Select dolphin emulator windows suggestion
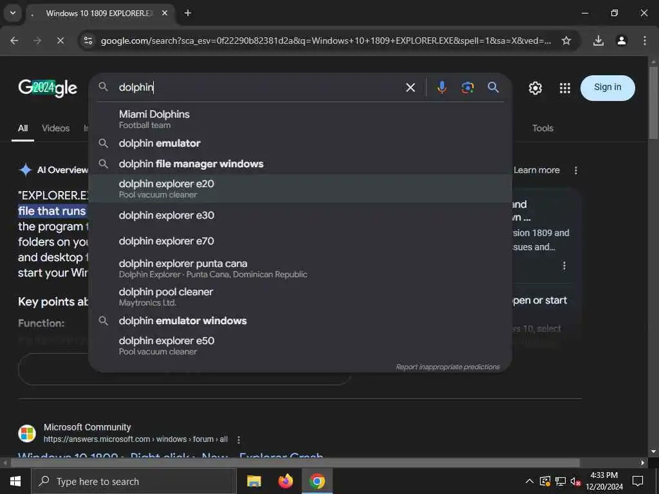 coord(300,321)
